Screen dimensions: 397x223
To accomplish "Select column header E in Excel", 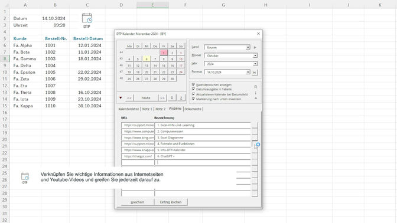I will point(152,5).
